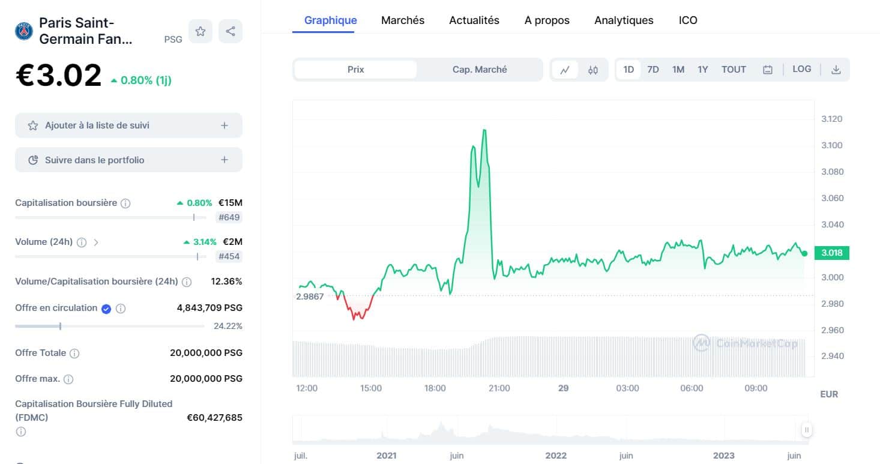This screenshot has height=464, width=880.
Task: Show info for Offre Totale
Action: [74, 354]
